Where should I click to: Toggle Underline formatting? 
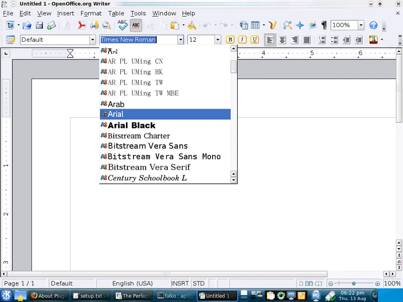click(254, 40)
